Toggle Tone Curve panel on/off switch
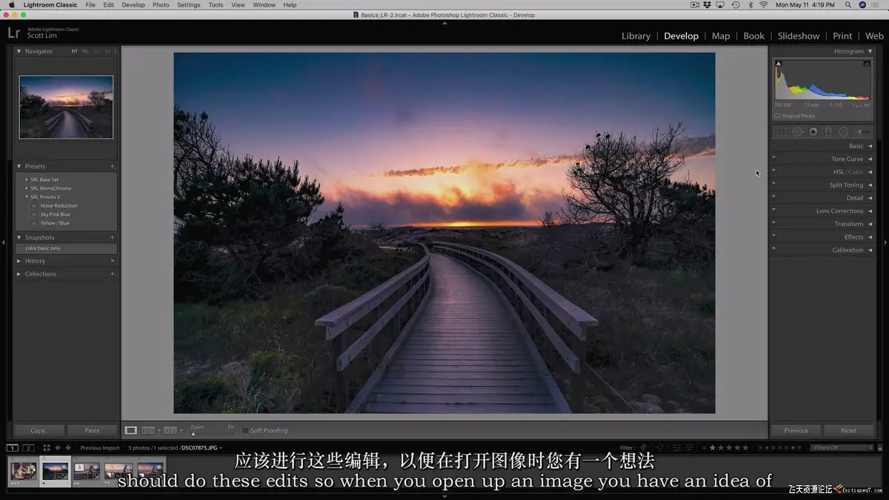The height and width of the screenshot is (500, 889). coord(774,159)
